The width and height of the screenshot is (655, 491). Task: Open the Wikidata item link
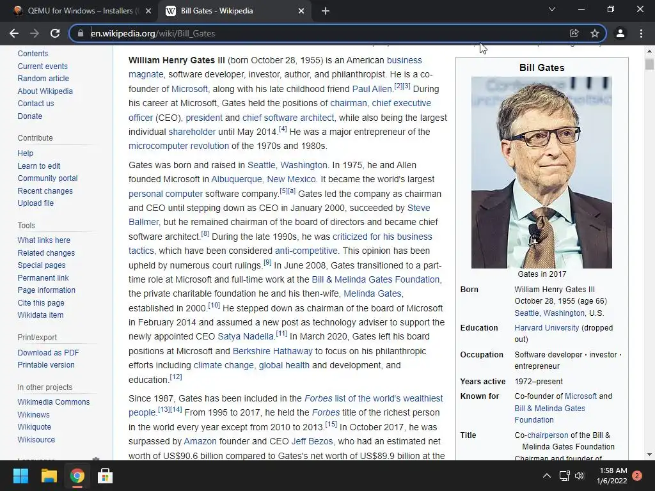pos(40,315)
